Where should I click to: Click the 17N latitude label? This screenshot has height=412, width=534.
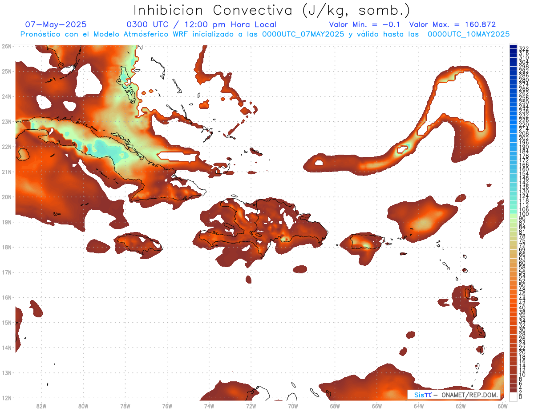pos(7,272)
